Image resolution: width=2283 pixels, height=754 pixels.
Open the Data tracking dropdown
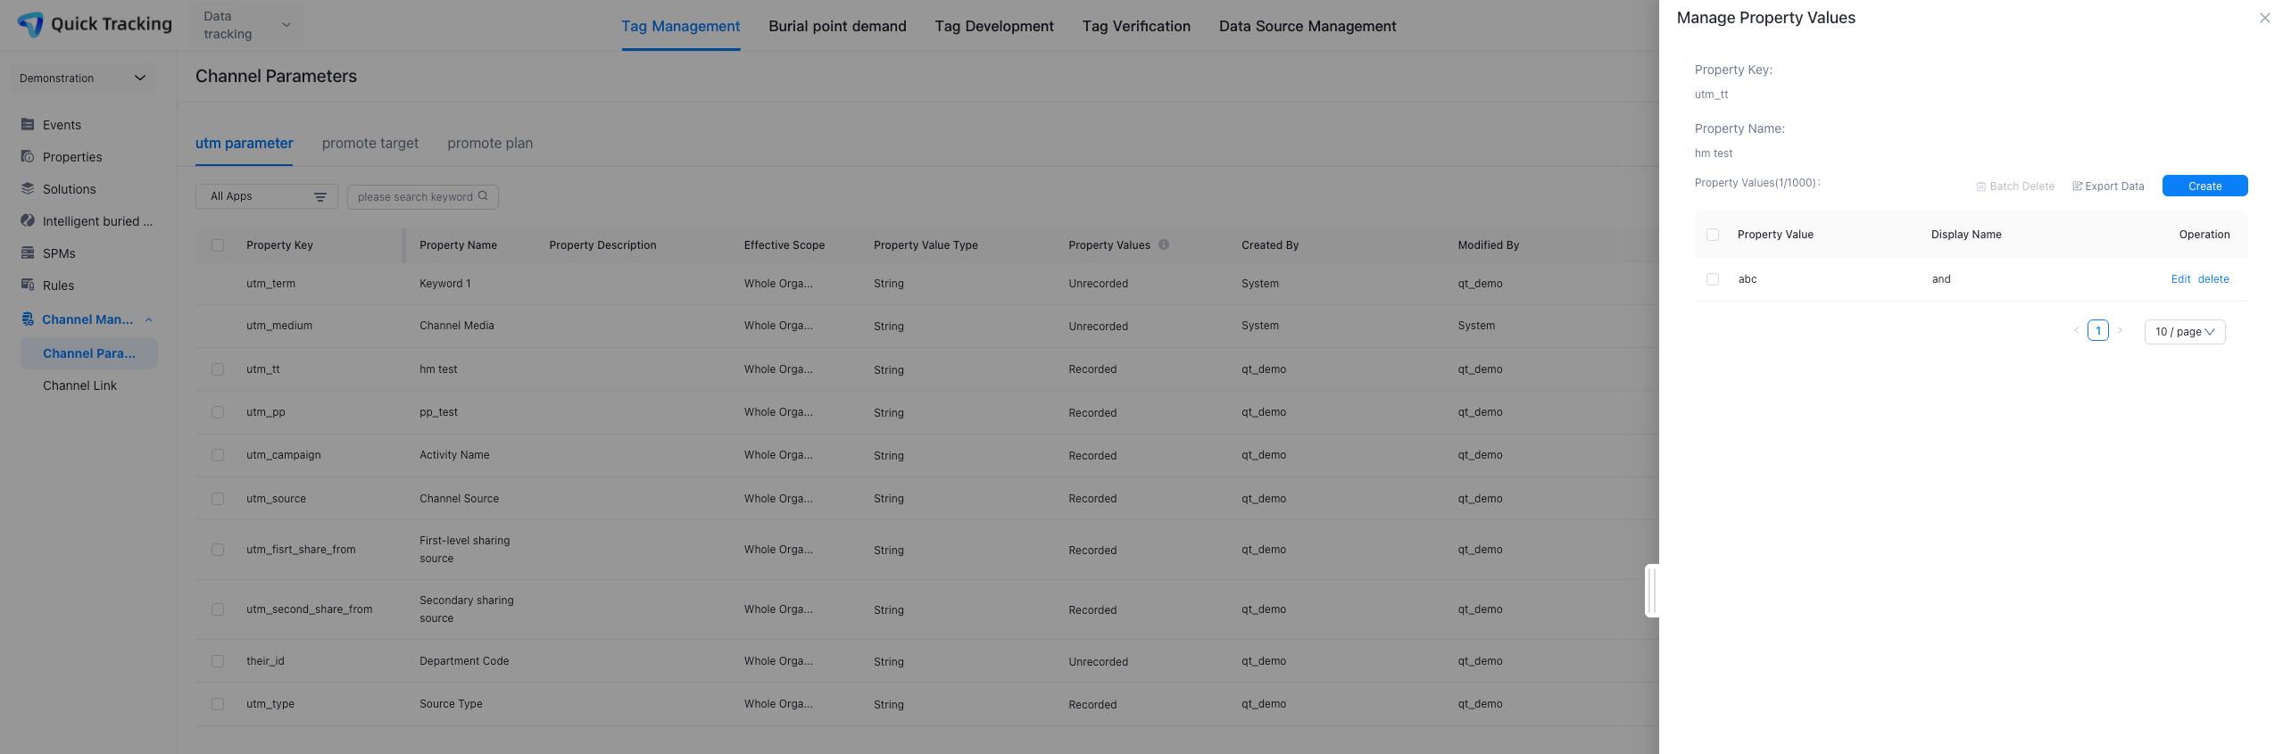tap(246, 25)
